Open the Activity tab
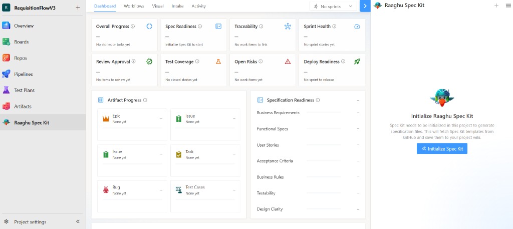 (x=199, y=6)
